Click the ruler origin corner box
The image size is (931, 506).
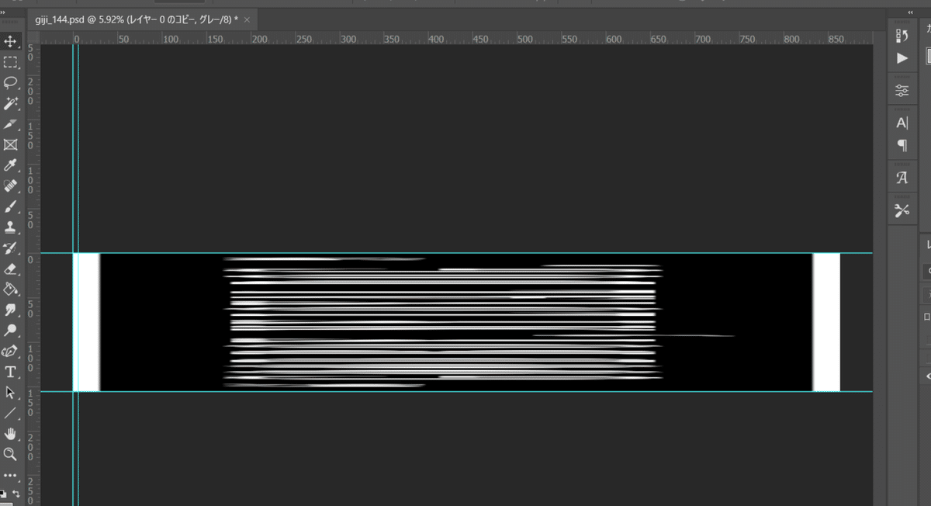click(34, 38)
